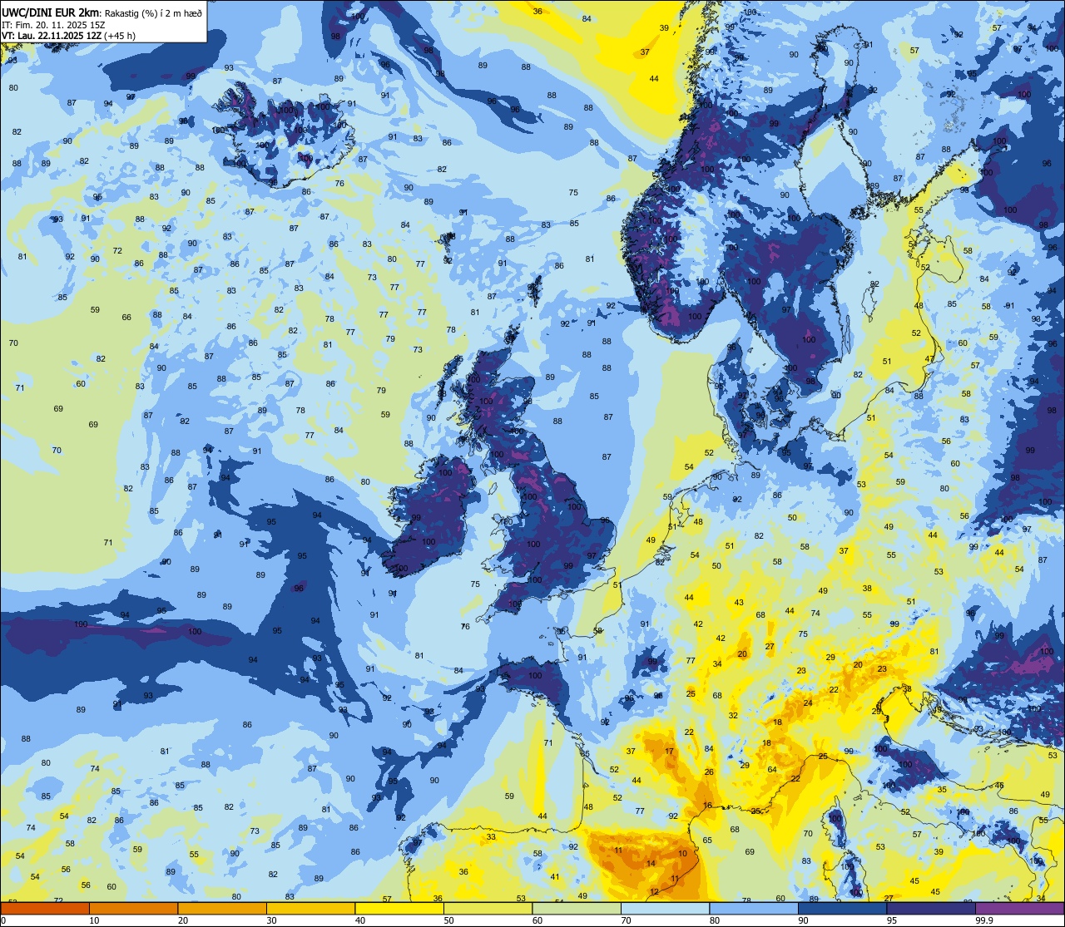
Task: Click the legend tick label 40
Action: point(360,920)
